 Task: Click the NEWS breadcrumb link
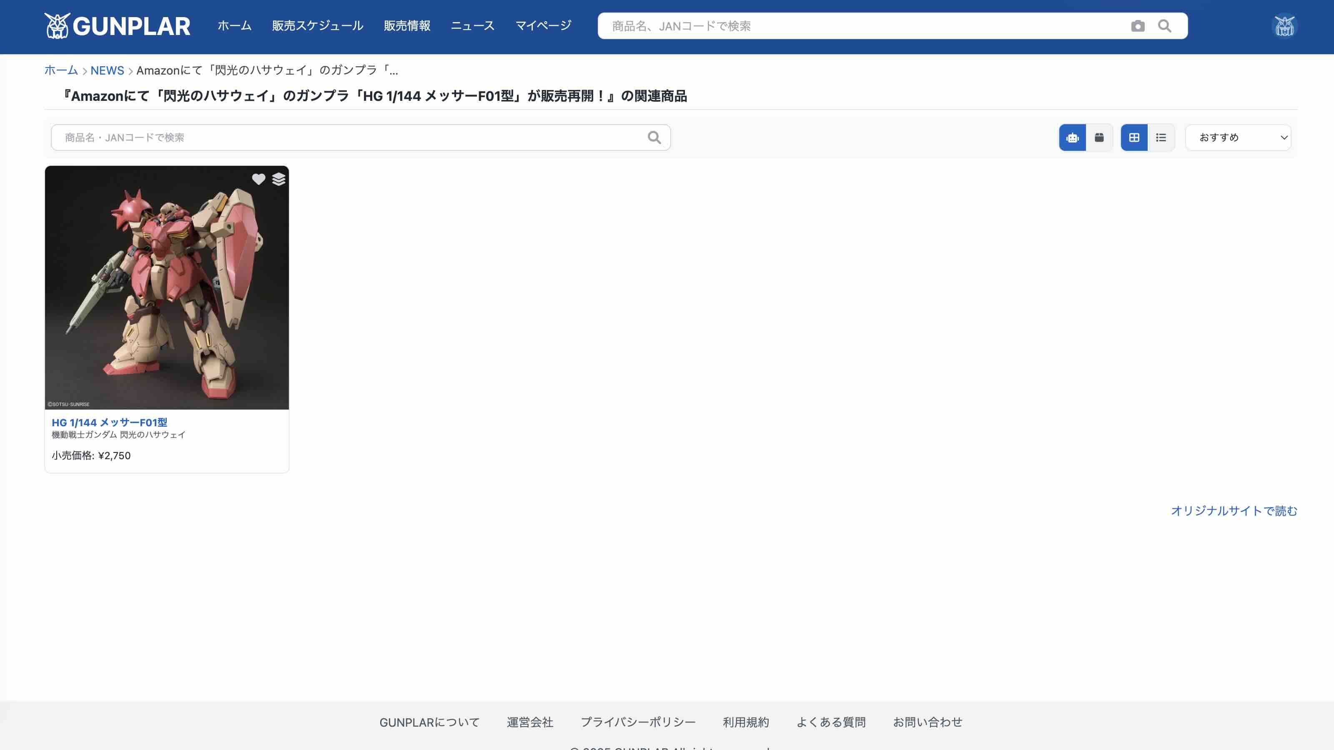107,70
